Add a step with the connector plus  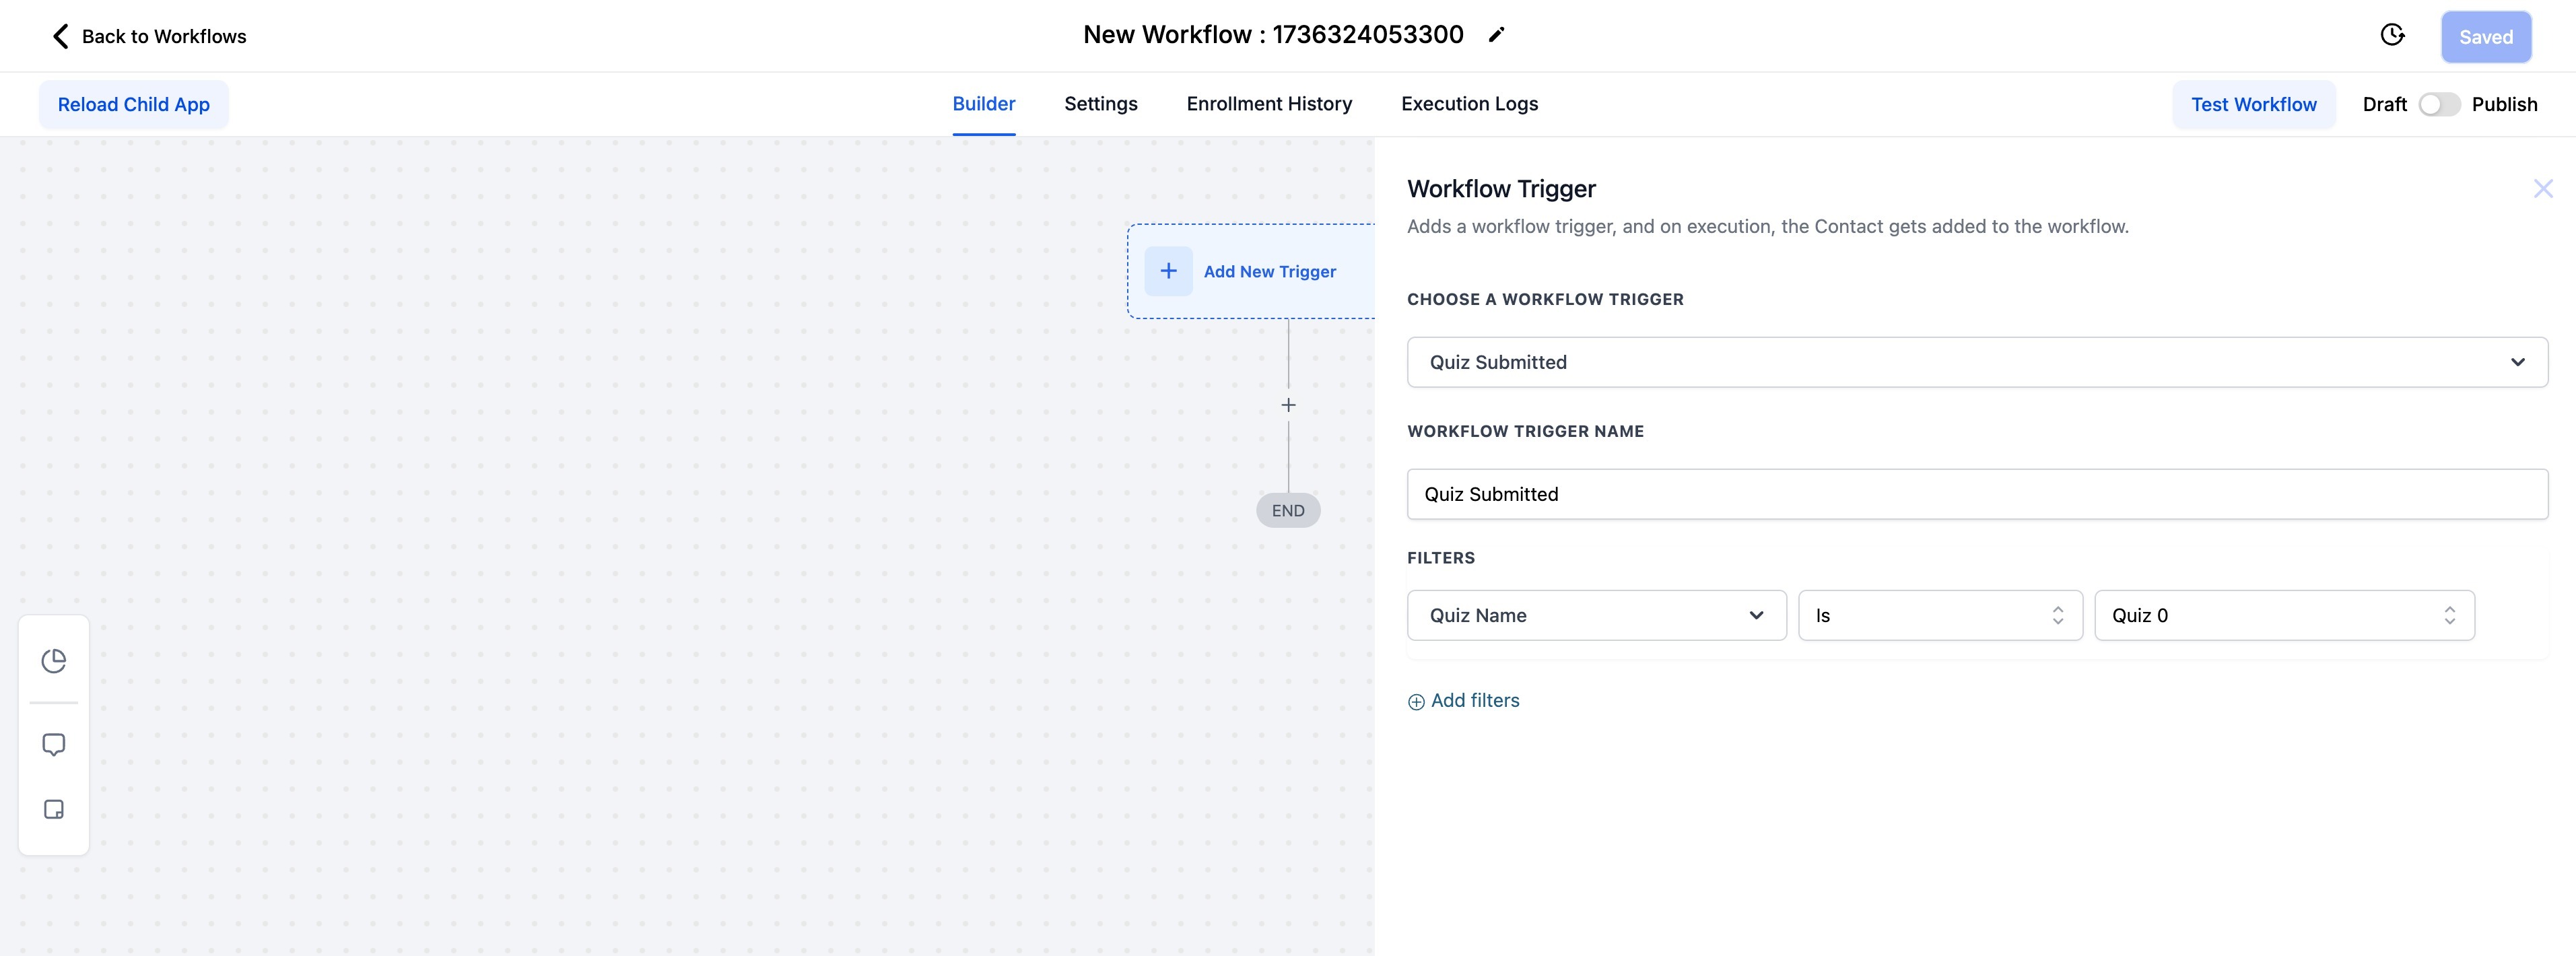pos(1288,405)
